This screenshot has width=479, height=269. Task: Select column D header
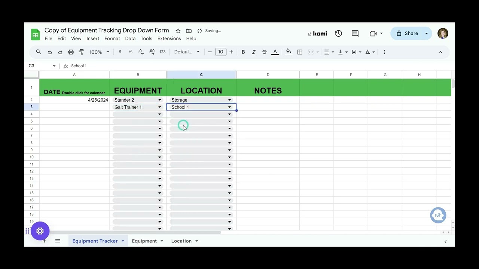[x=268, y=75]
